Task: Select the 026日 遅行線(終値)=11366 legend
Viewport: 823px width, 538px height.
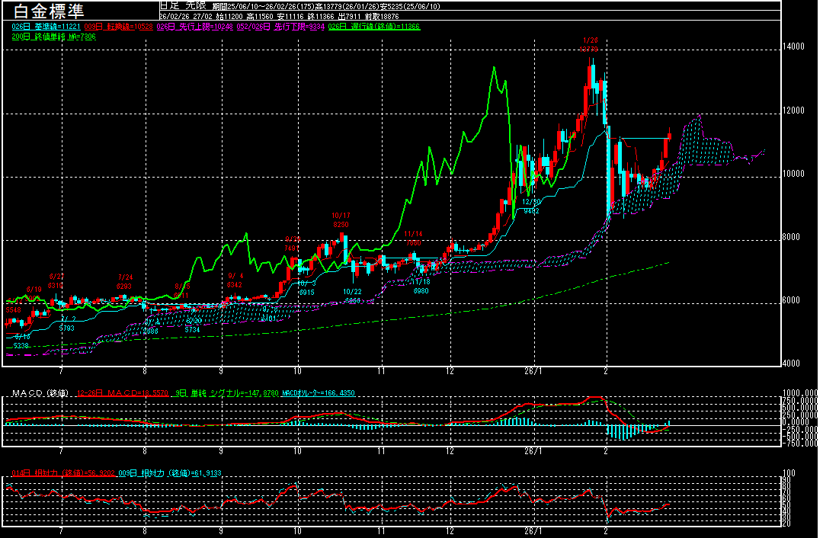Action: click(374, 27)
